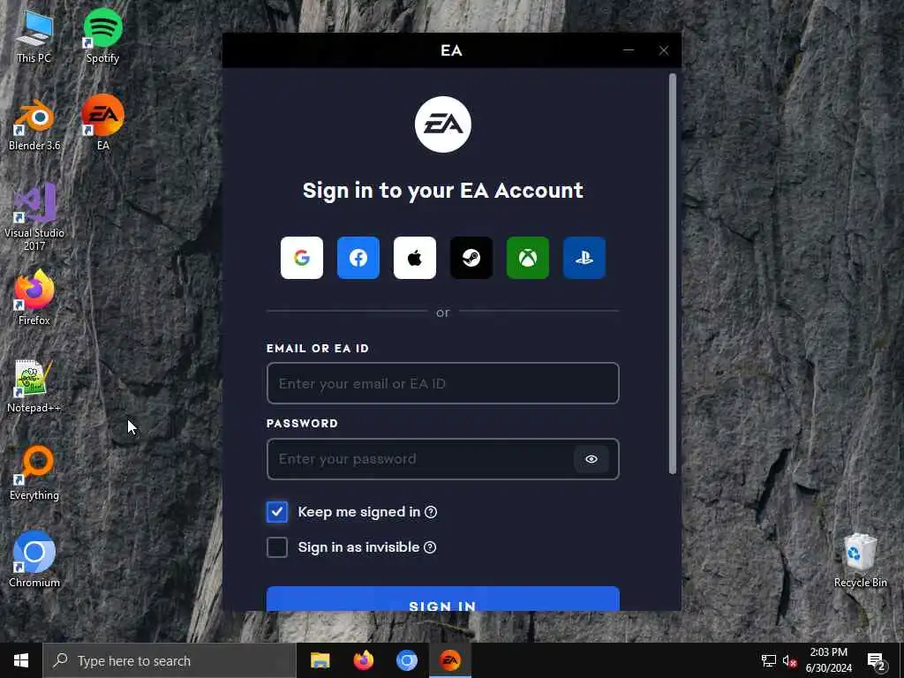Sign in with Facebook icon

coord(358,258)
